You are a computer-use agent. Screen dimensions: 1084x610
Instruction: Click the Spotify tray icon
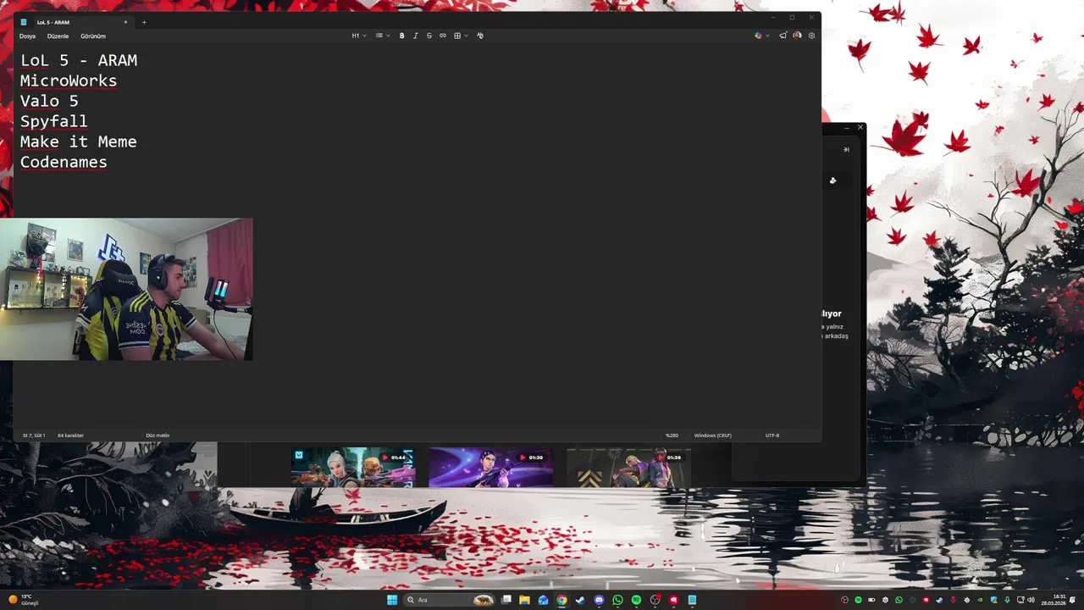click(858, 600)
